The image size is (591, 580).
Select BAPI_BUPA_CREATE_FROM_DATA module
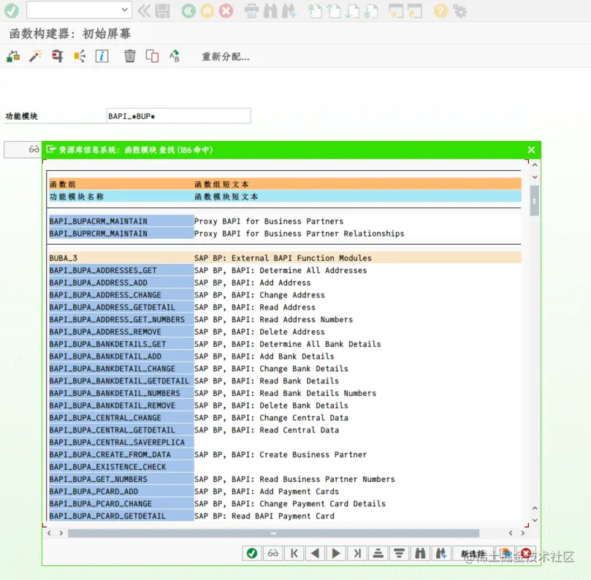click(x=121, y=454)
